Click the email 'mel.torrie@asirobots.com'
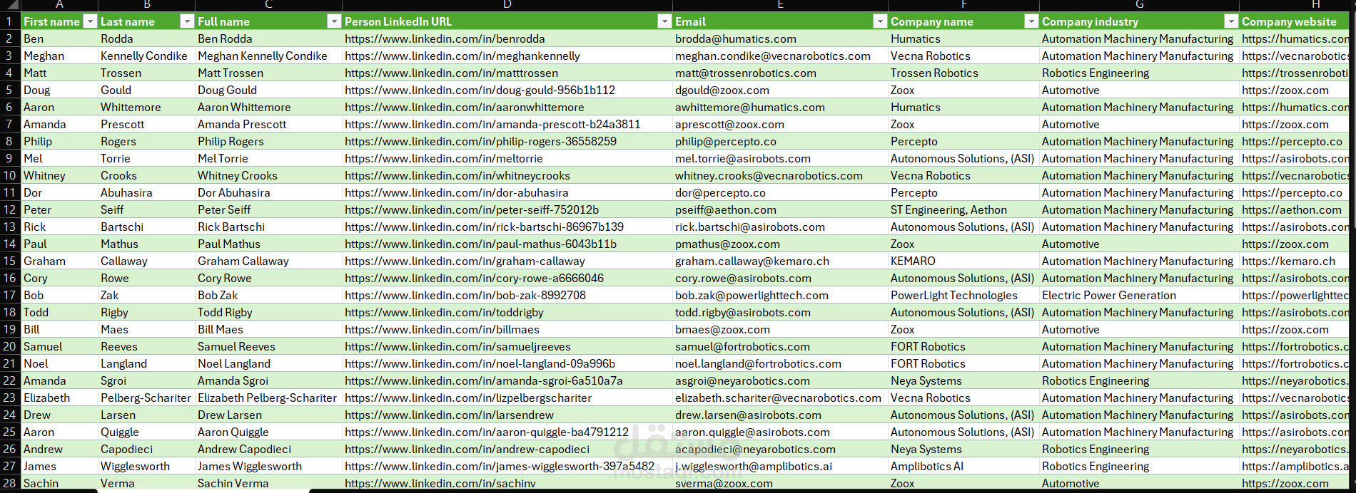This screenshot has width=1356, height=493. coord(780,158)
